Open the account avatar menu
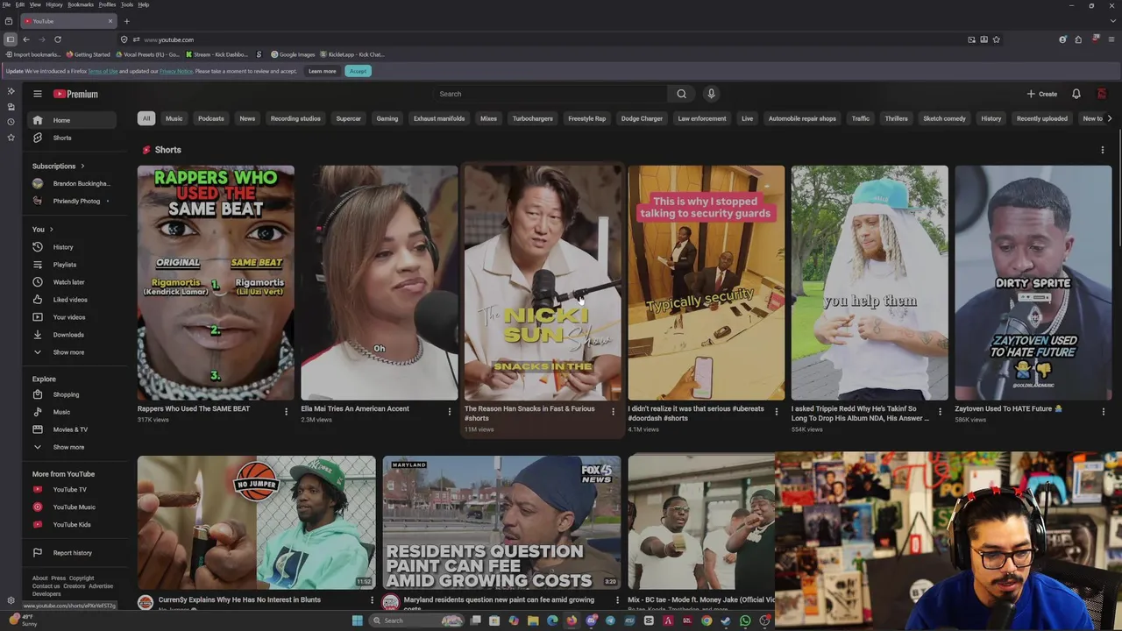Viewport: 1122px width, 631px height. click(x=1102, y=94)
